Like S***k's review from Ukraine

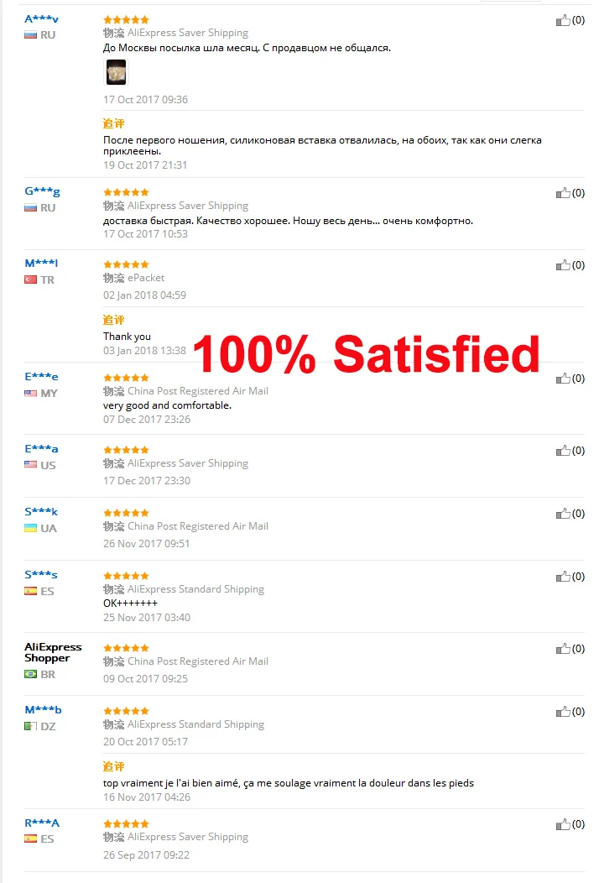pos(563,515)
